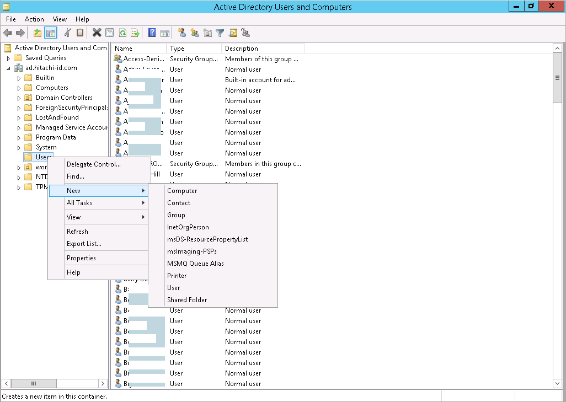Click the Export list toolbar icon
Viewport: 566px width, 402px height.
click(135, 33)
